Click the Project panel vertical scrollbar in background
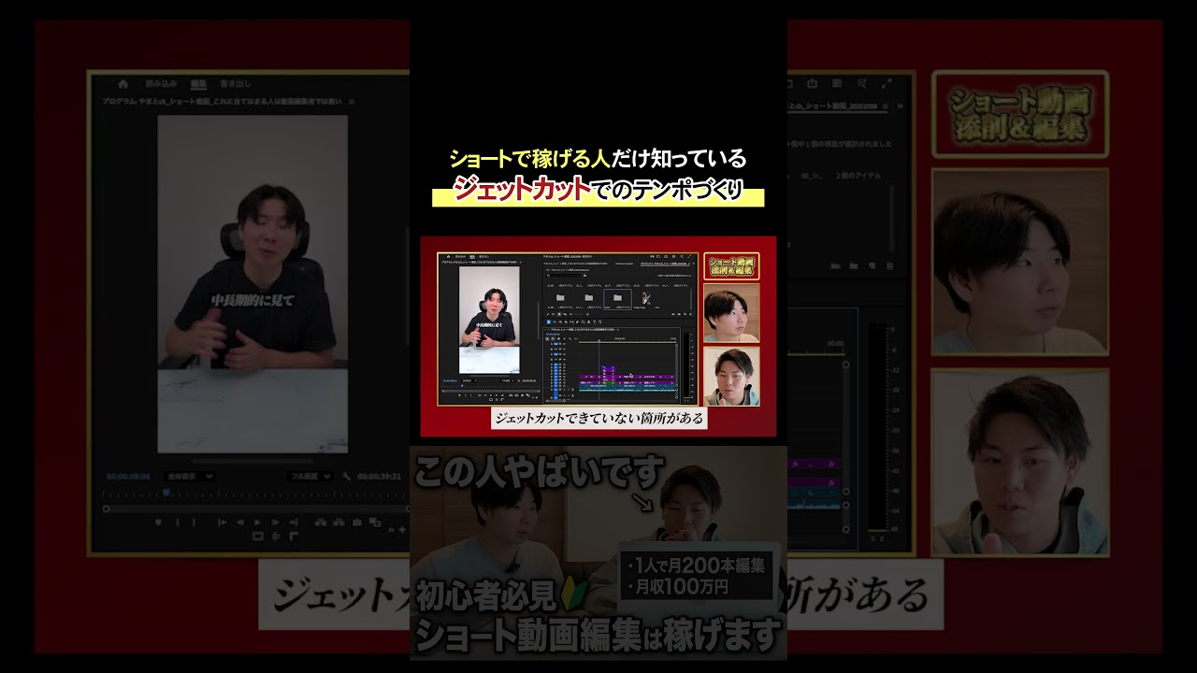This screenshot has width=1197, height=673. (891, 219)
